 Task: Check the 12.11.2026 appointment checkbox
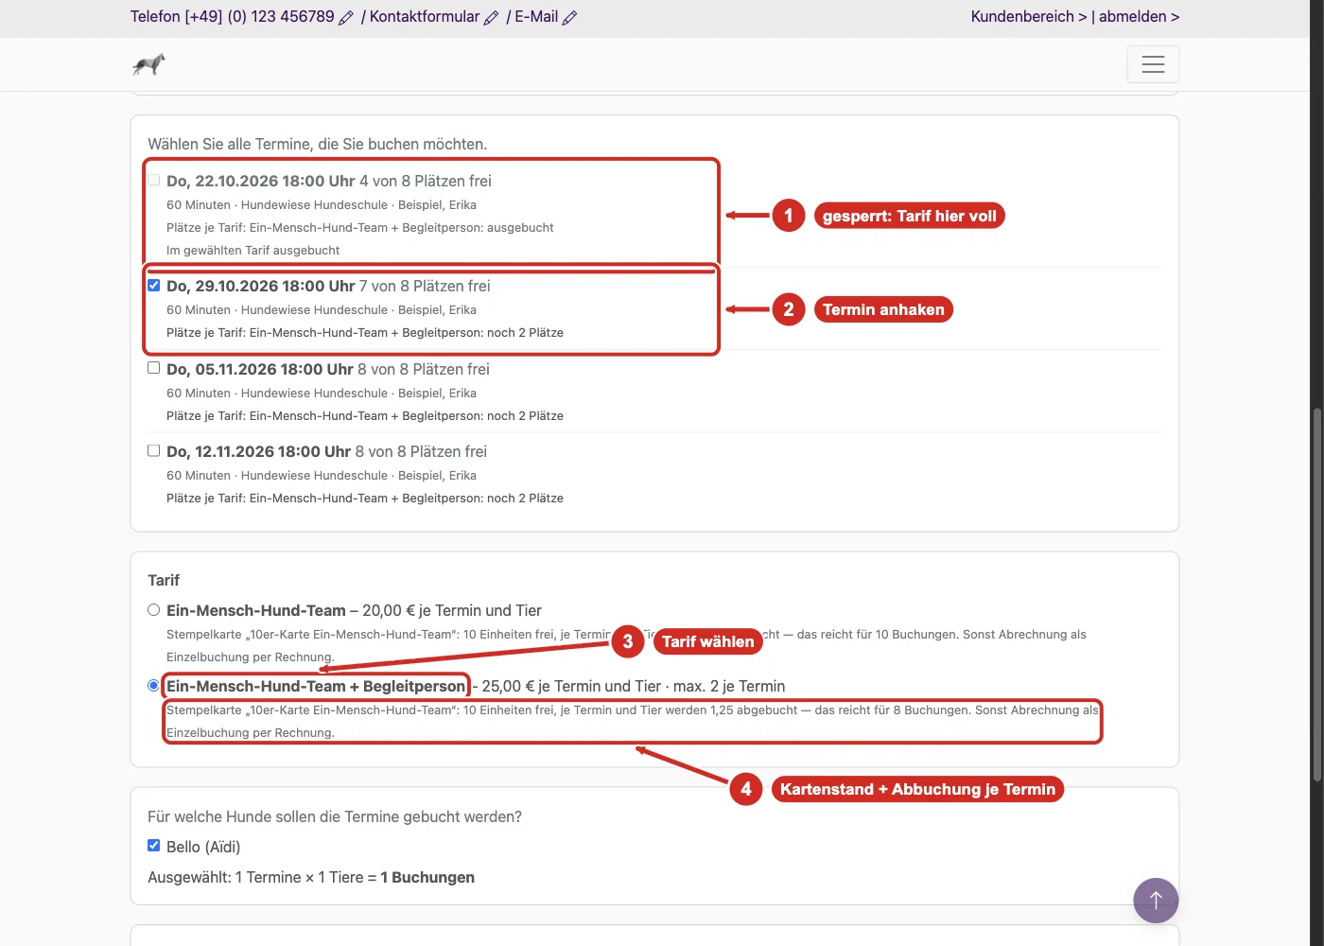(x=153, y=450)
